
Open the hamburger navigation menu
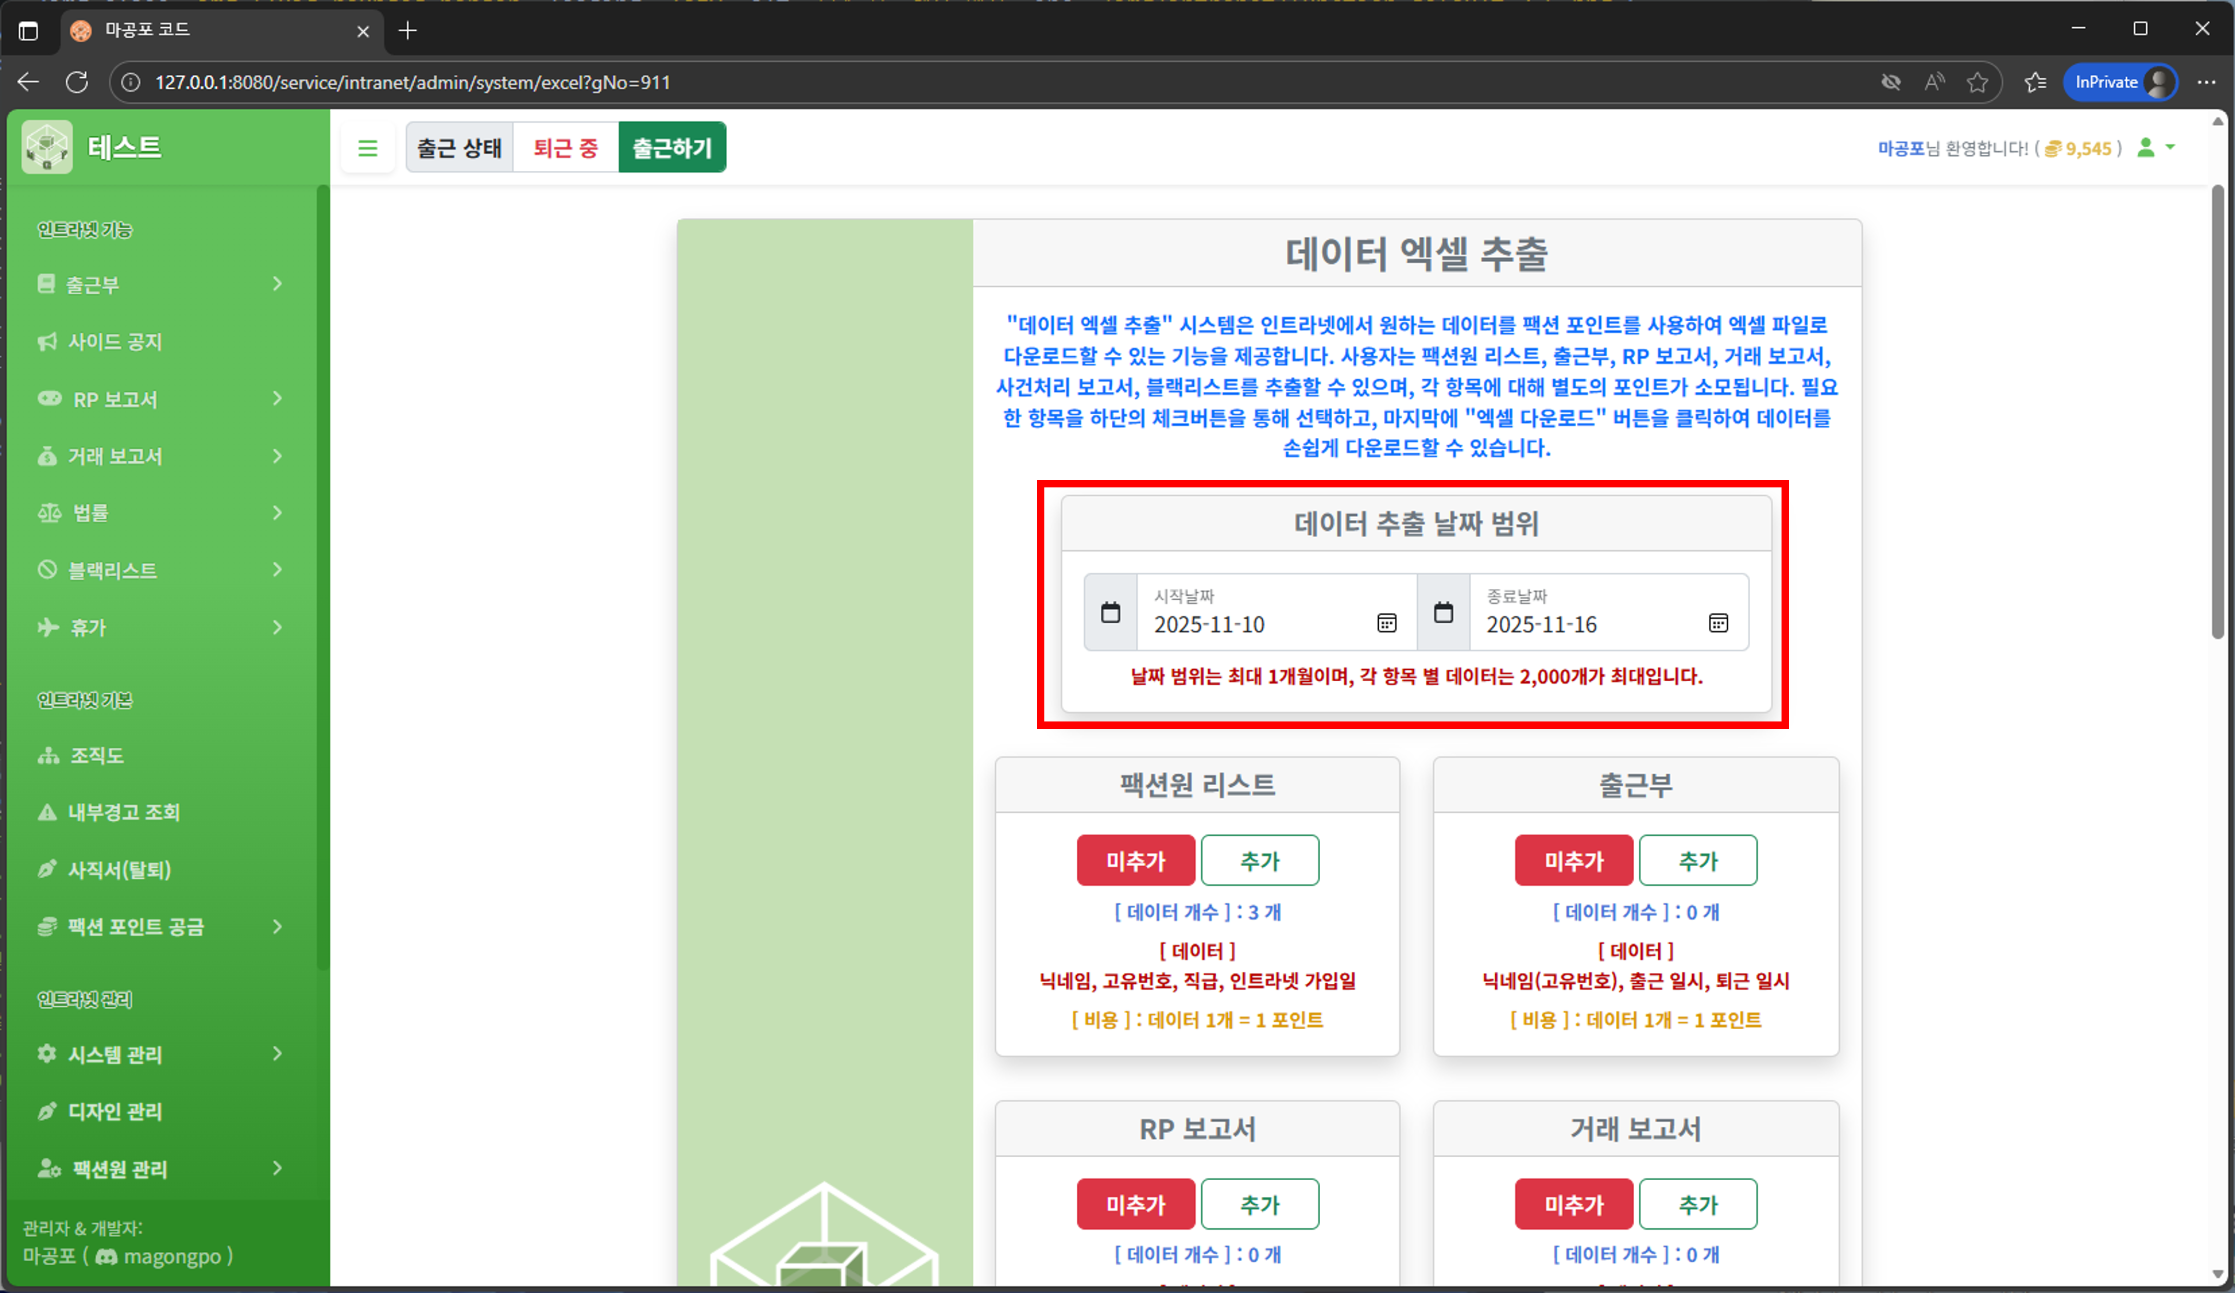pyautogui.click(x=368, y=147)
